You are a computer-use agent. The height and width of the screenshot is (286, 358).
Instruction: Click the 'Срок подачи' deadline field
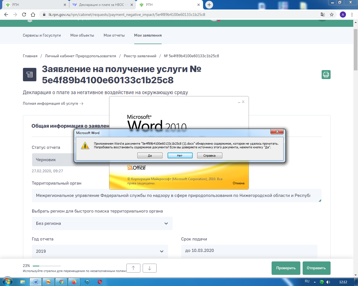point(249,251)
